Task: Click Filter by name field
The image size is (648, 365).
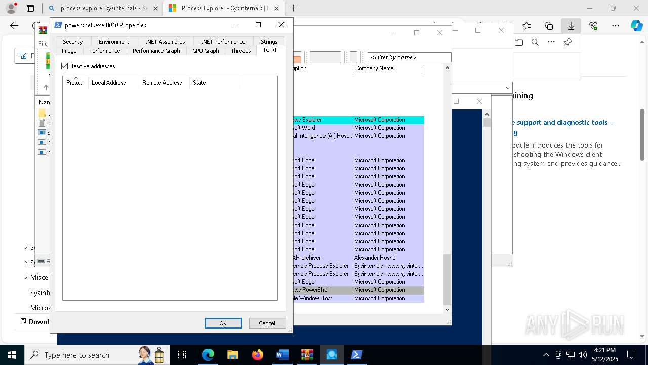Action: 409,57
